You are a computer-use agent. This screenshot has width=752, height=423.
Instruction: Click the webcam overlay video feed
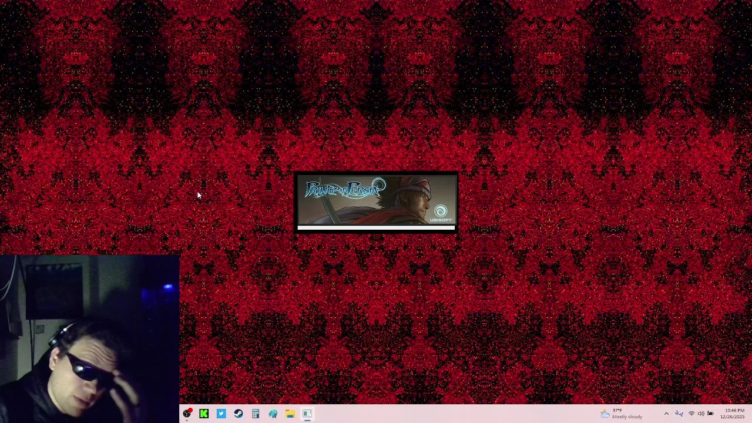[x=89, y=338]
